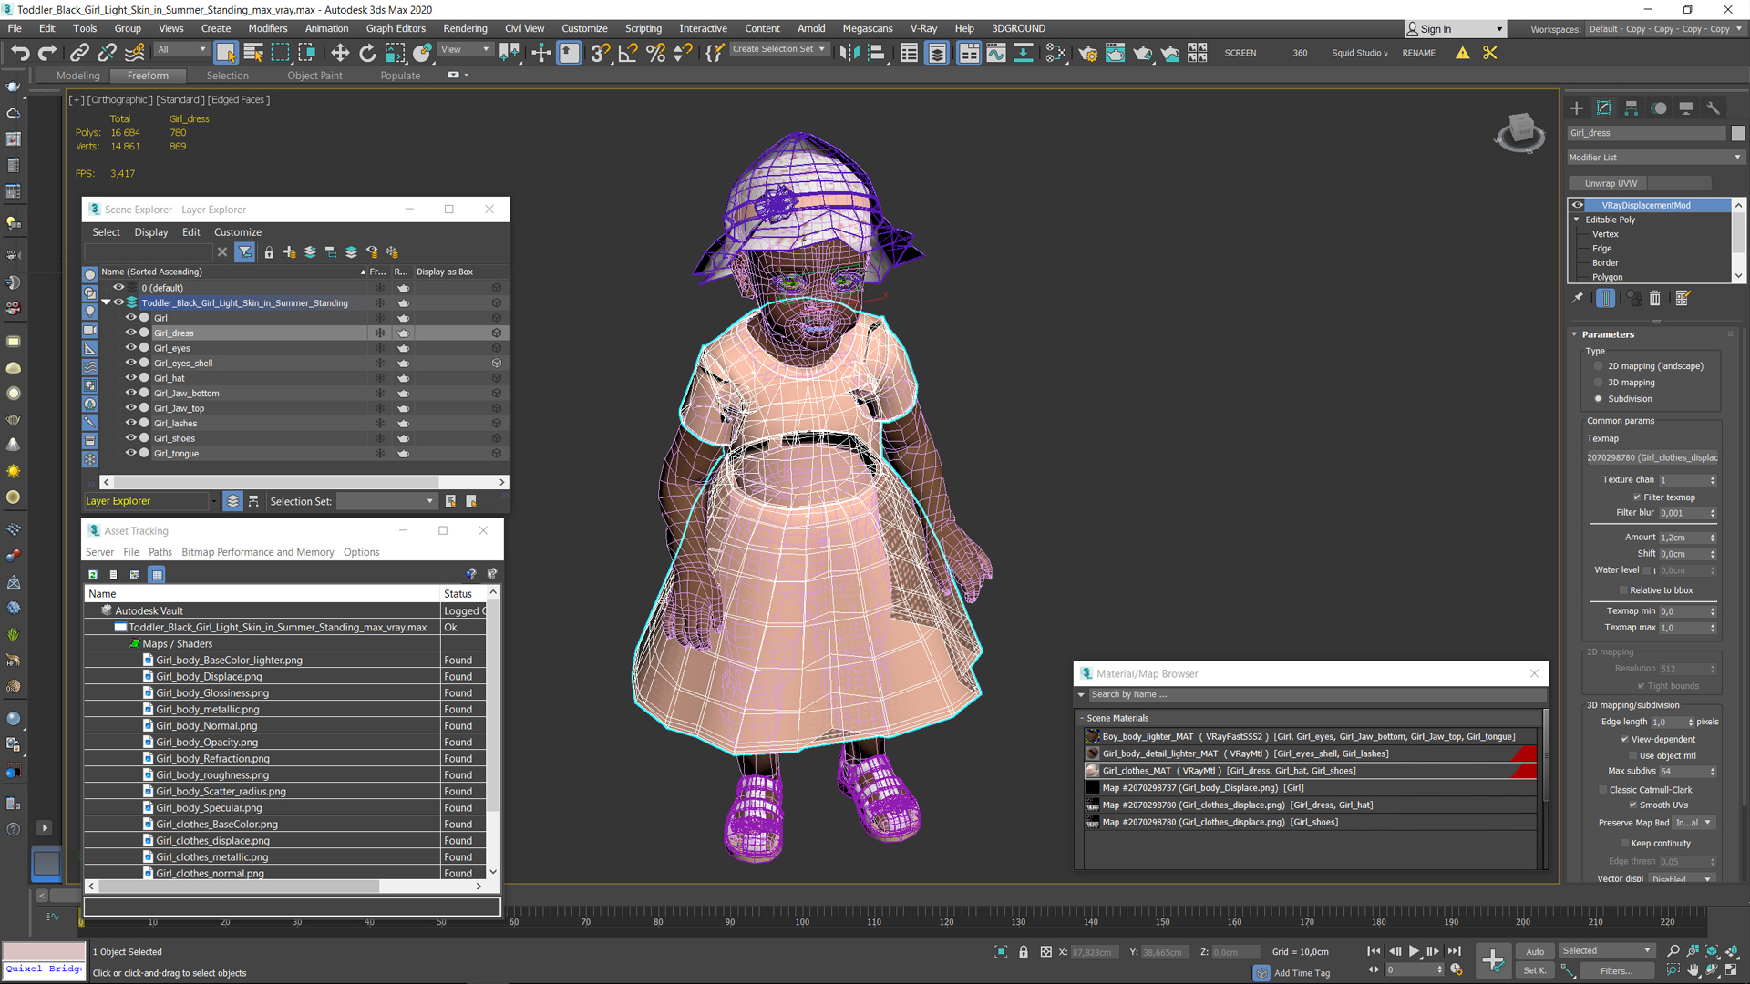Hide Girl_eyes object via eye icon
1750x984 pixels.
[x=130, y=347]
